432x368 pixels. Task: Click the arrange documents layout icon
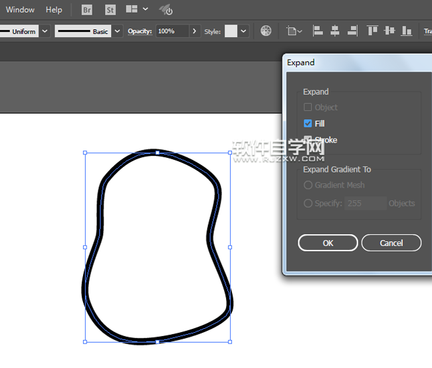coord(132,10)
